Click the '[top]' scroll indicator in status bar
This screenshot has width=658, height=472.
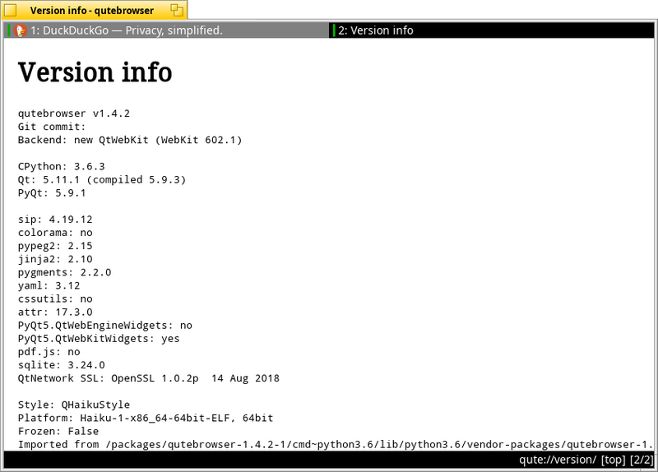(613, 460)
